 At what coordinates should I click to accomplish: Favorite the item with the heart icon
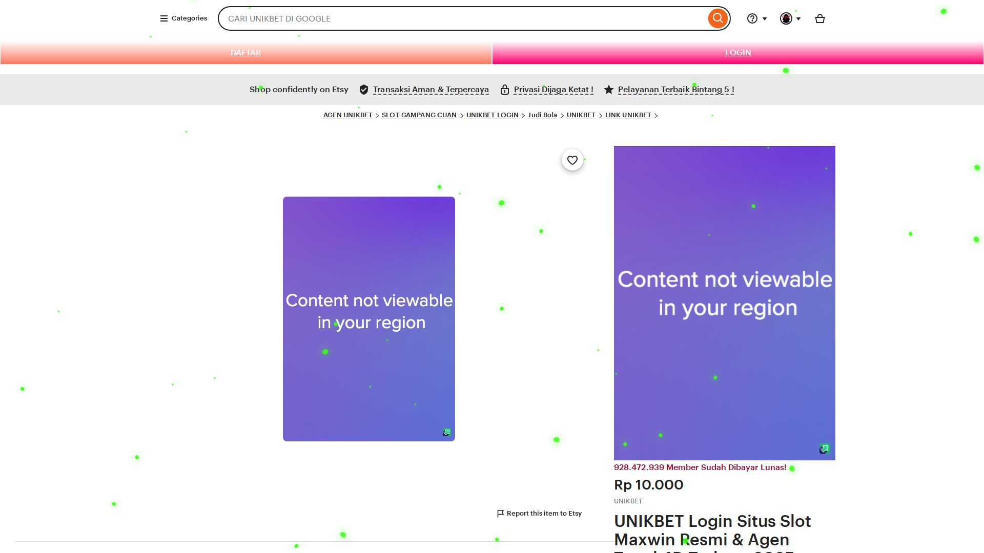pos(572,160)
